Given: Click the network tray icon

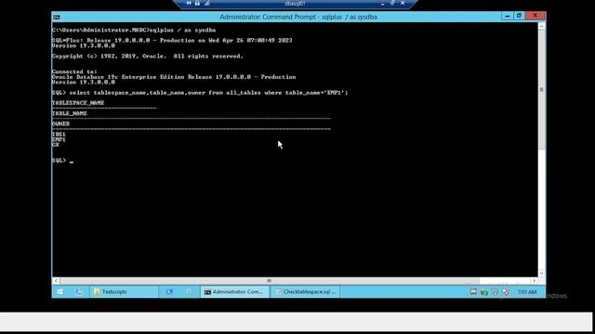Looking at the screenshot, I should 495,292.
